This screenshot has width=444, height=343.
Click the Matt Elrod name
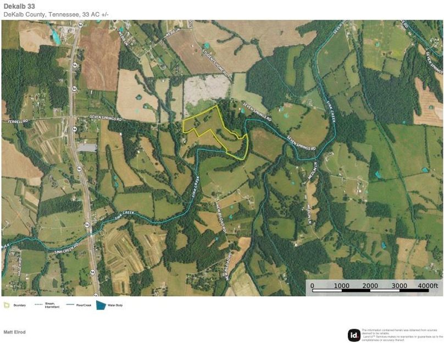[14, 332]
